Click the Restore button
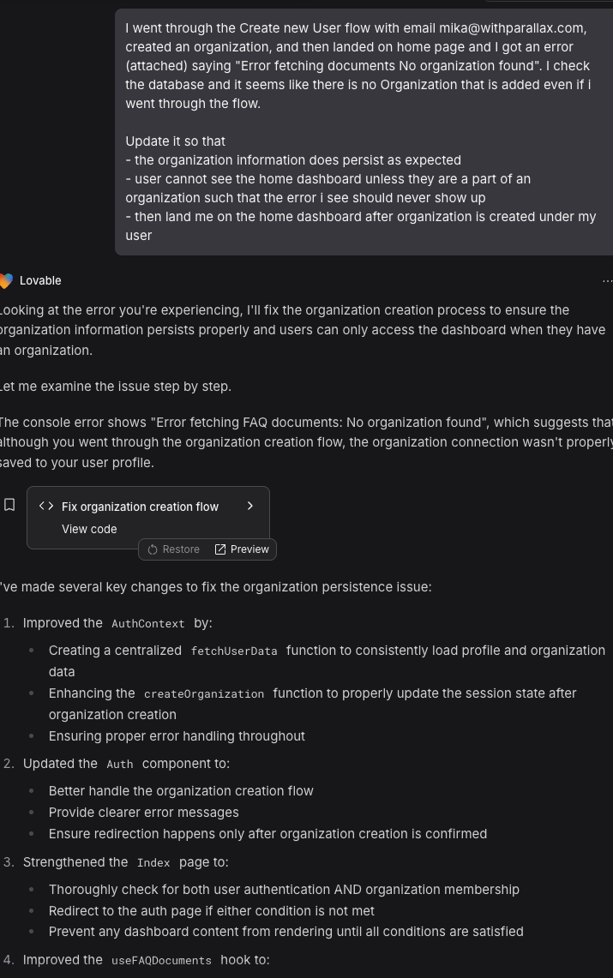 [x=173, y=549]
